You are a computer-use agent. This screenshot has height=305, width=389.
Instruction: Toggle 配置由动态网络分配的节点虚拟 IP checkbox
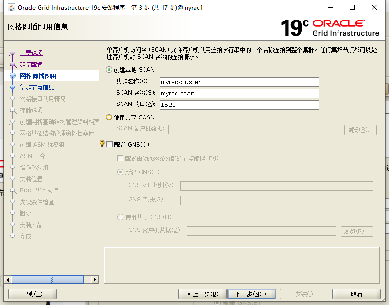120,158
